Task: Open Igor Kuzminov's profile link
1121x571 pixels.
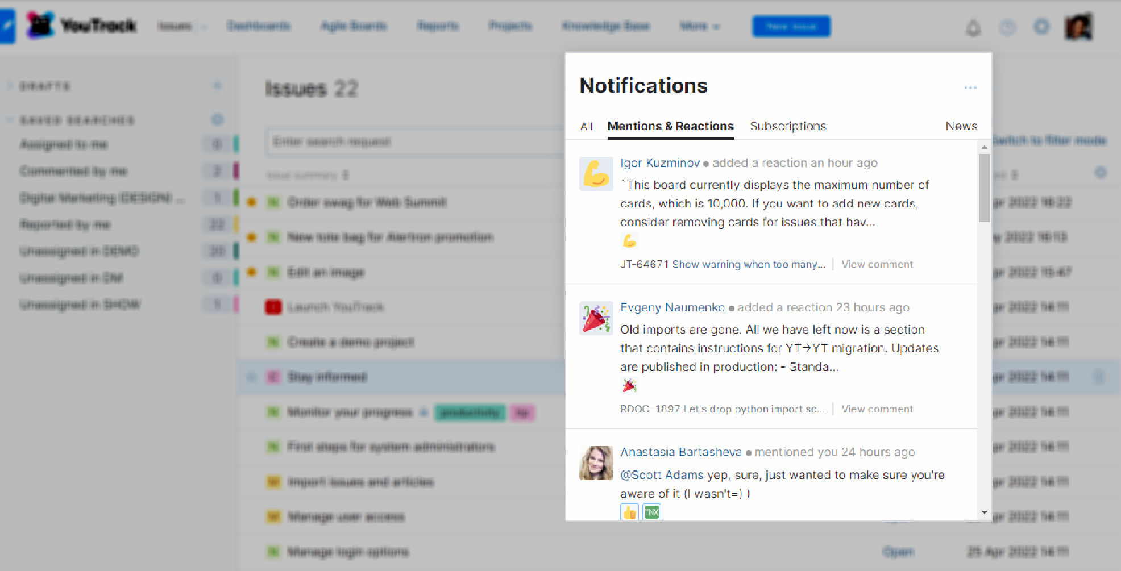Action: click(x=660, y=163)
